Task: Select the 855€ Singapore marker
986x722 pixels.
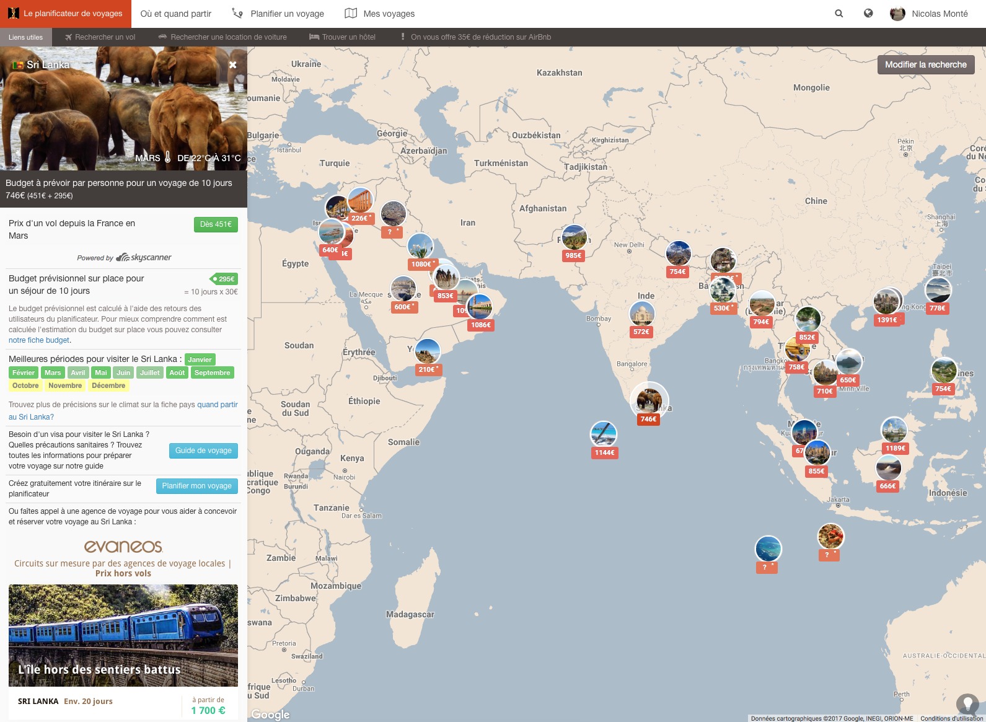Action: tap(817, 458)
